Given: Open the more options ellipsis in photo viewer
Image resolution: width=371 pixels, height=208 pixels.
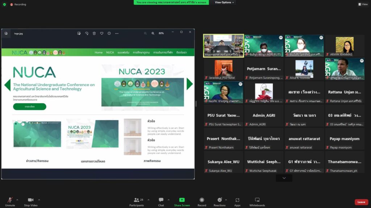Looking at the screenshot, I should point(117,33).
